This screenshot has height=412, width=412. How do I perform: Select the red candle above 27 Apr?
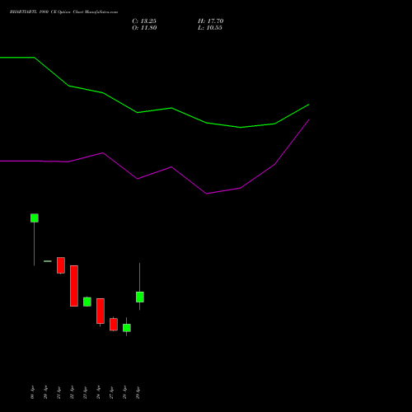tap(114, 324)
